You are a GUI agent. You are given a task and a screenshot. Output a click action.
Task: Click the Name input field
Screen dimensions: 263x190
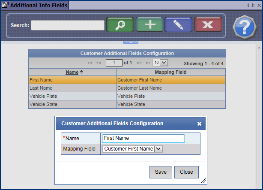143,138
